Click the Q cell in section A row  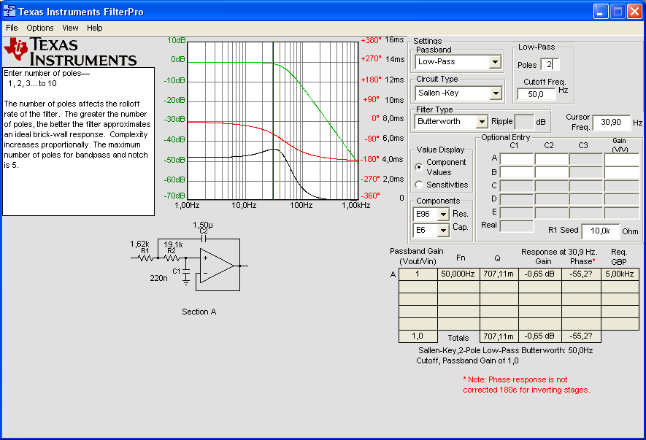[x=499, y=274]
